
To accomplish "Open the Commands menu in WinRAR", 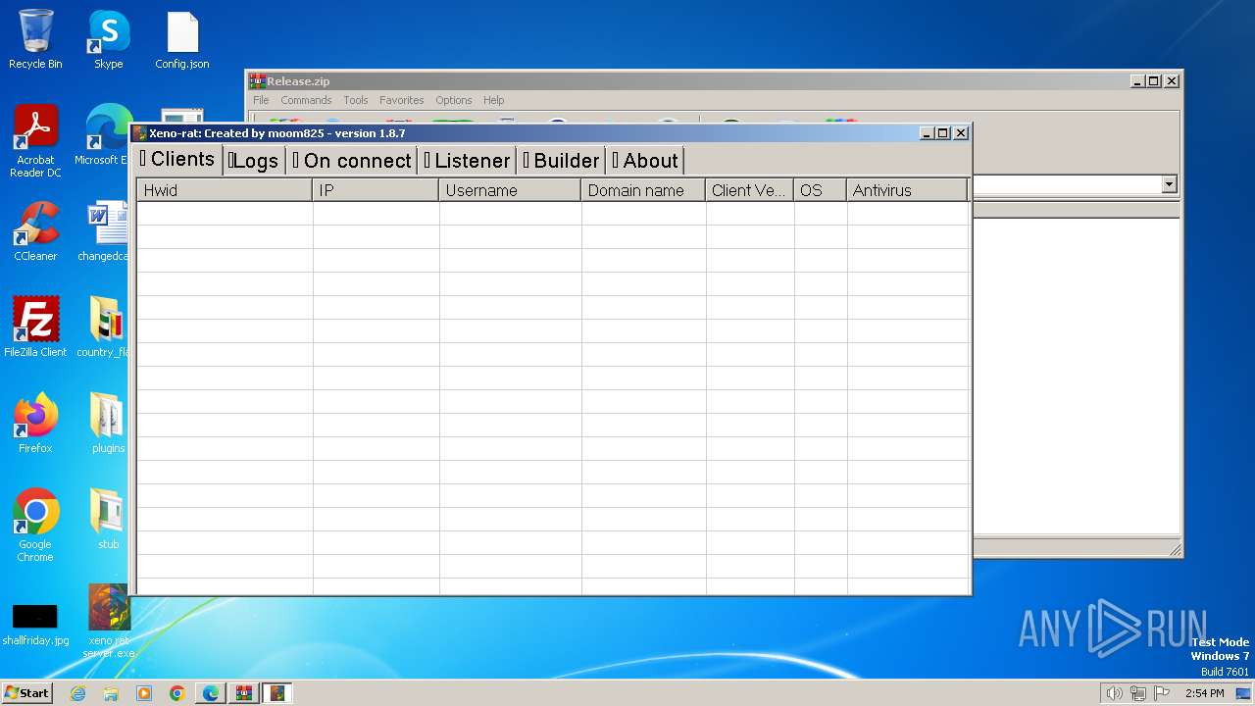I will pyautogui.click(x=306, y=100).
